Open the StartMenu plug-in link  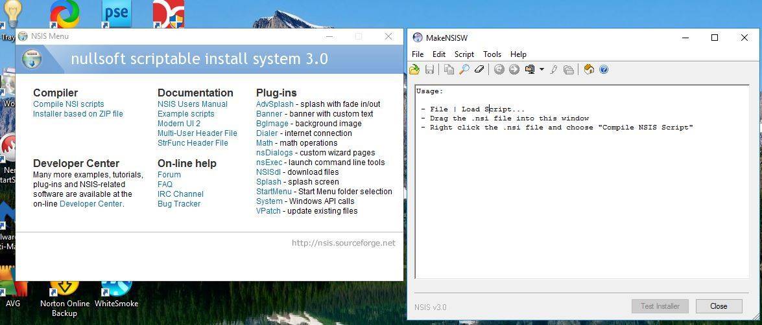[274, 191]
